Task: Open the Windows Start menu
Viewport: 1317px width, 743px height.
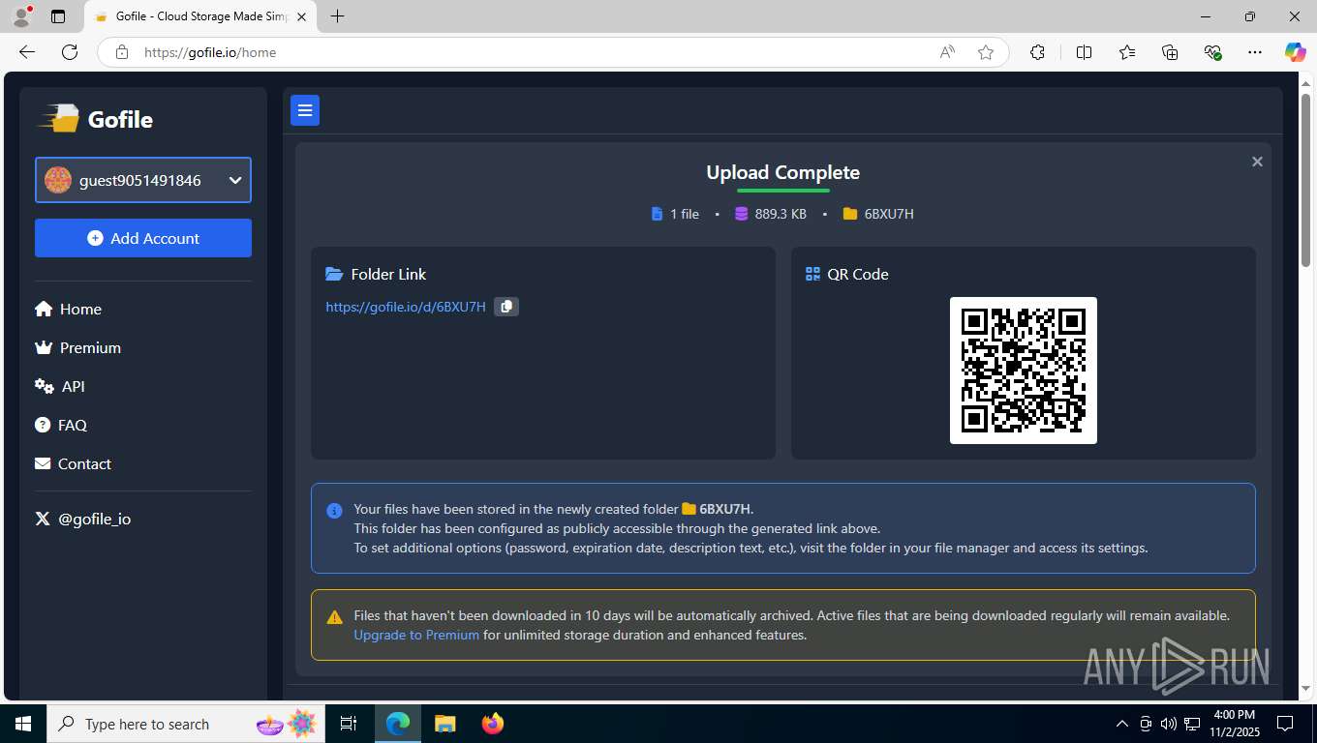Action: pyautogui.click(x=23, y=724)
